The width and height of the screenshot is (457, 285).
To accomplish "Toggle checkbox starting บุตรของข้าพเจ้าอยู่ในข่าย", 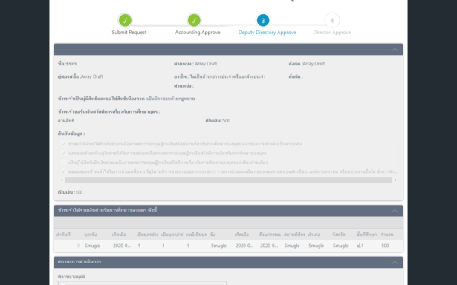I will tap(63, 153).
